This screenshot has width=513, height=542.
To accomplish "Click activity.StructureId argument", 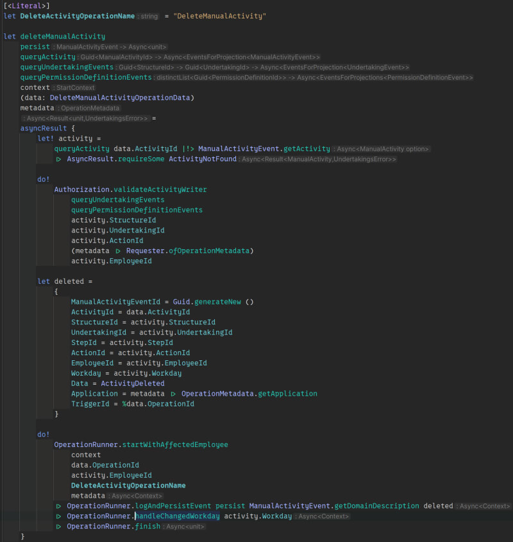I will point(114,220).
